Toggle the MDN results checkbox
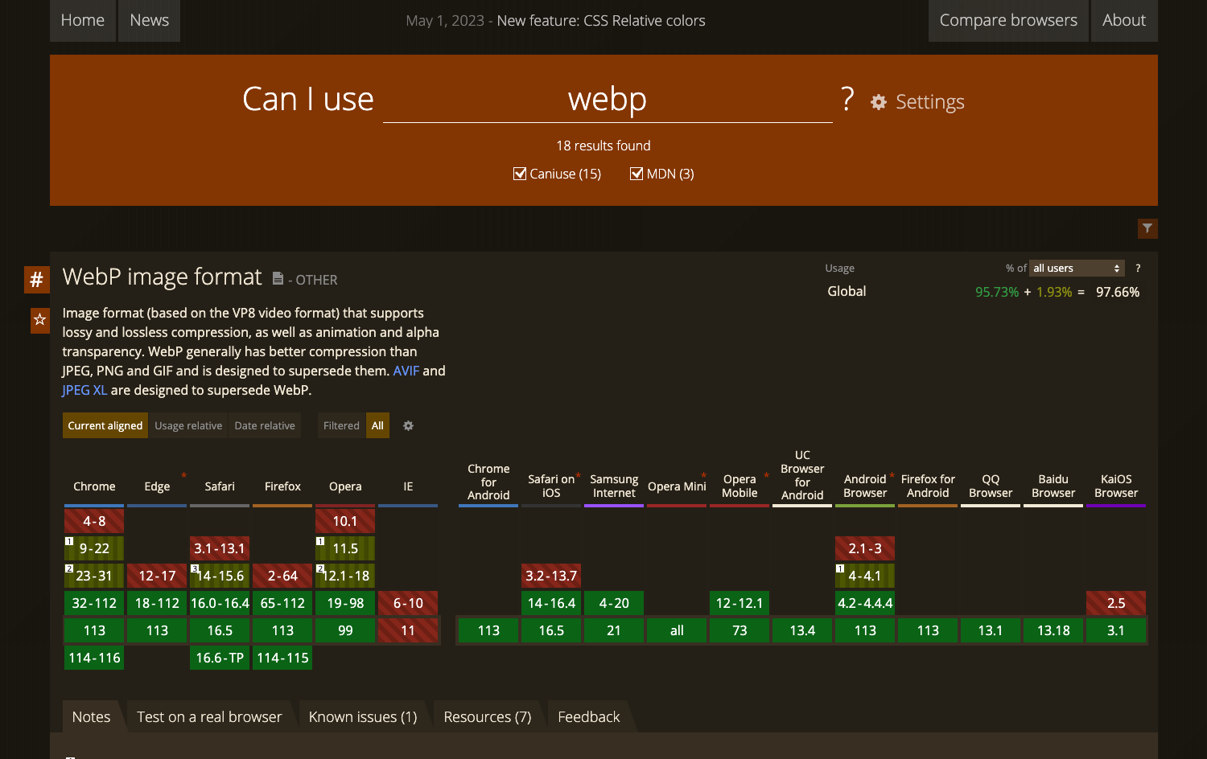 (x=636, y=174)
